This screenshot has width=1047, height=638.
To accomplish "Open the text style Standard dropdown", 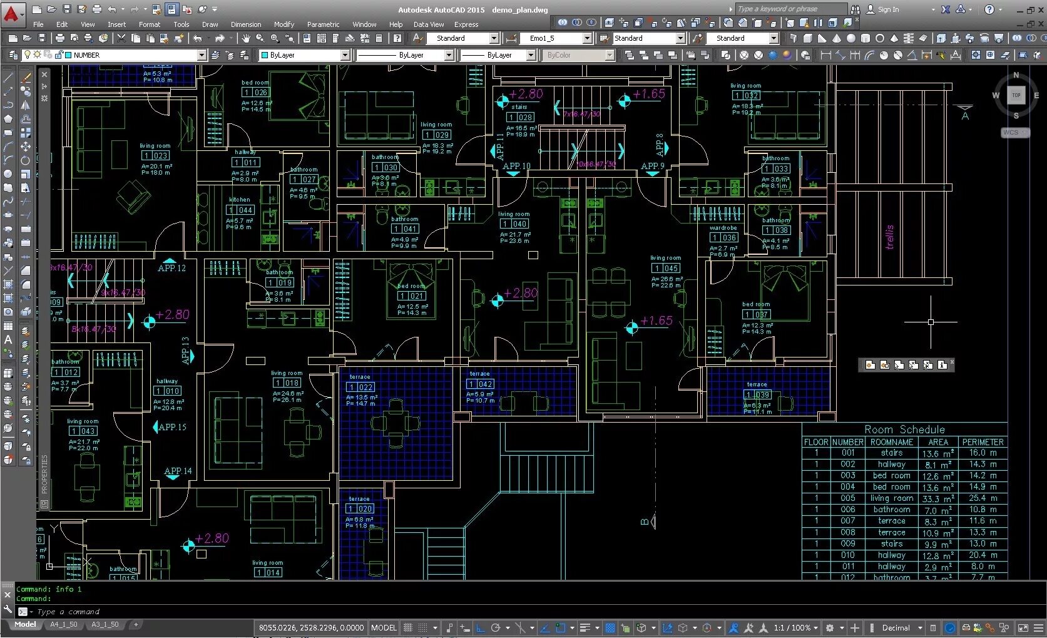I will [493, 38].
